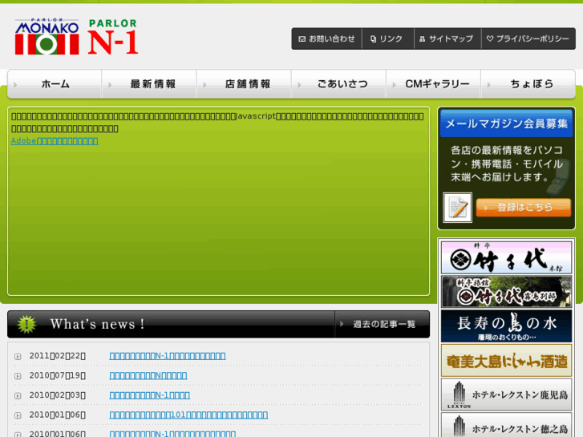Open the 2010 01 06 news link mentioning 101
Viewport: 583px width, 437px height.
pyautogui.click(x=188, y=415)
